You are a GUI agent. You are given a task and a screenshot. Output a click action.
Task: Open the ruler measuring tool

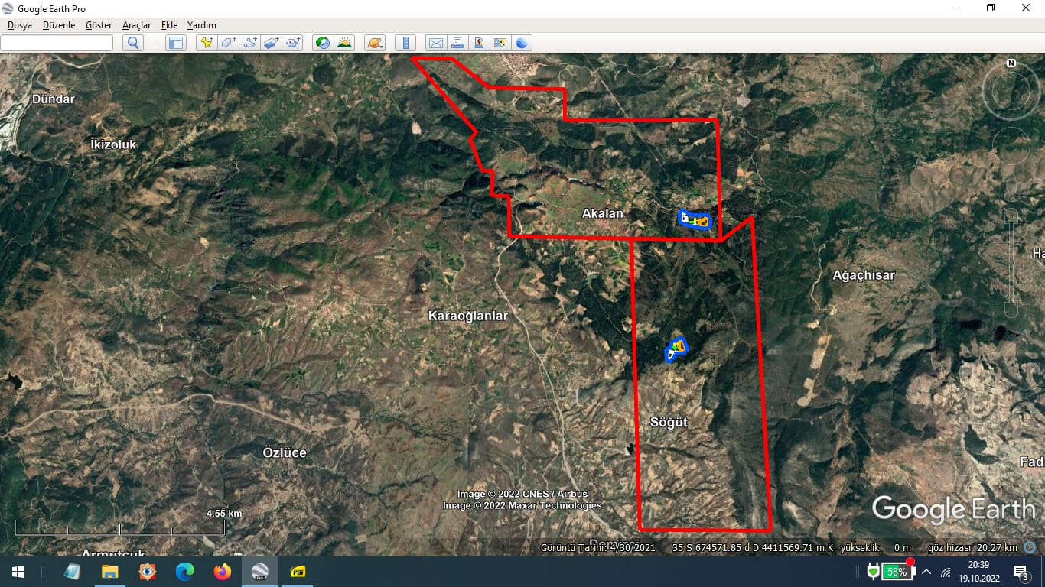[x=405, y=43]
